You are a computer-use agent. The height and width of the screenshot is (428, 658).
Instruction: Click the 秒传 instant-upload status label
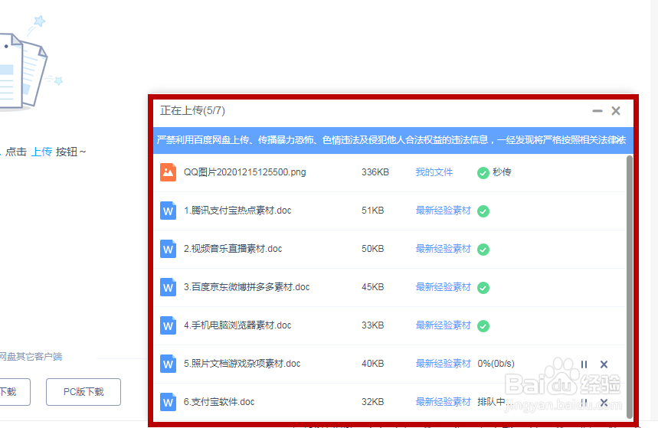502,172
